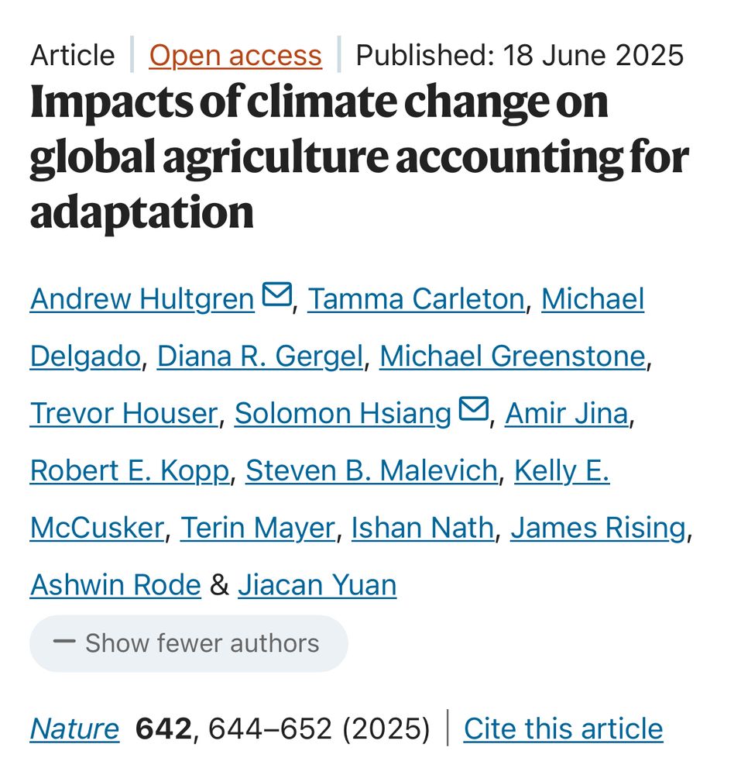Open Ishan Nath author link

click(423, 527)
